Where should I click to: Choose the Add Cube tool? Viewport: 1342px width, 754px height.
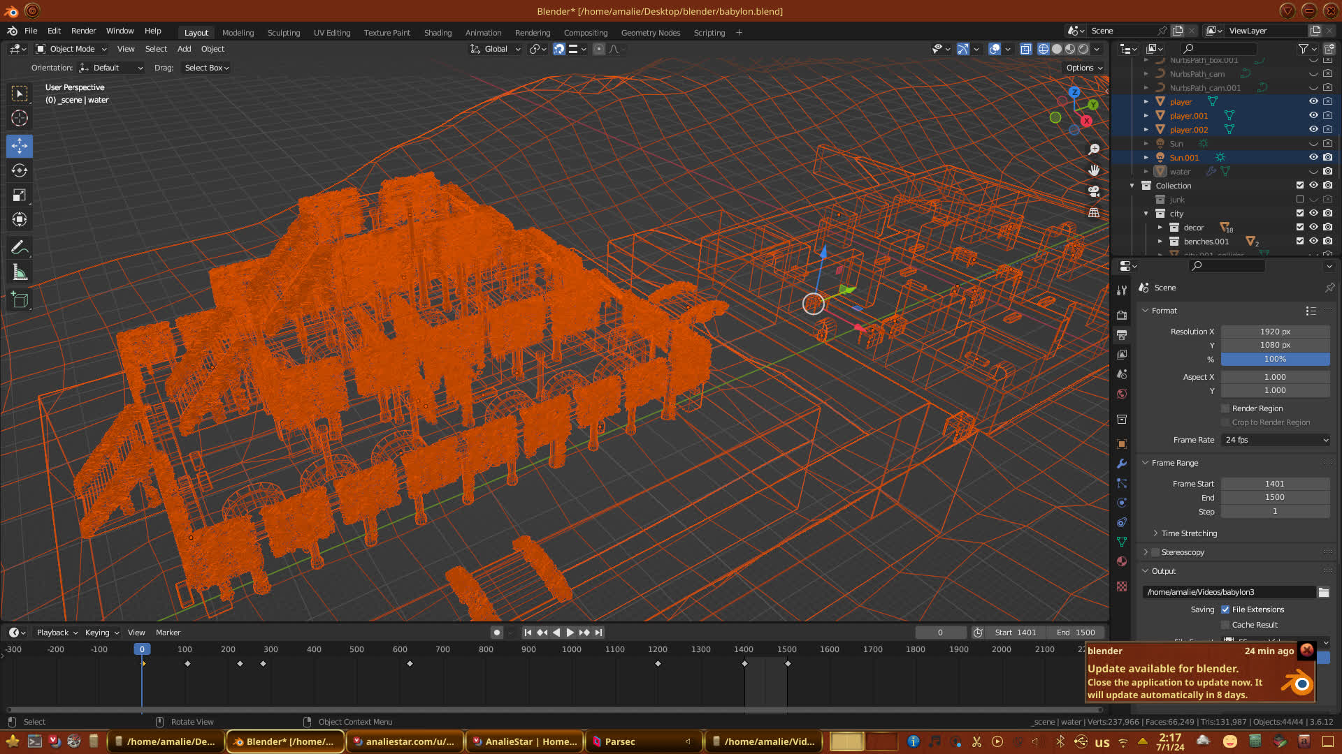[20, 300]
